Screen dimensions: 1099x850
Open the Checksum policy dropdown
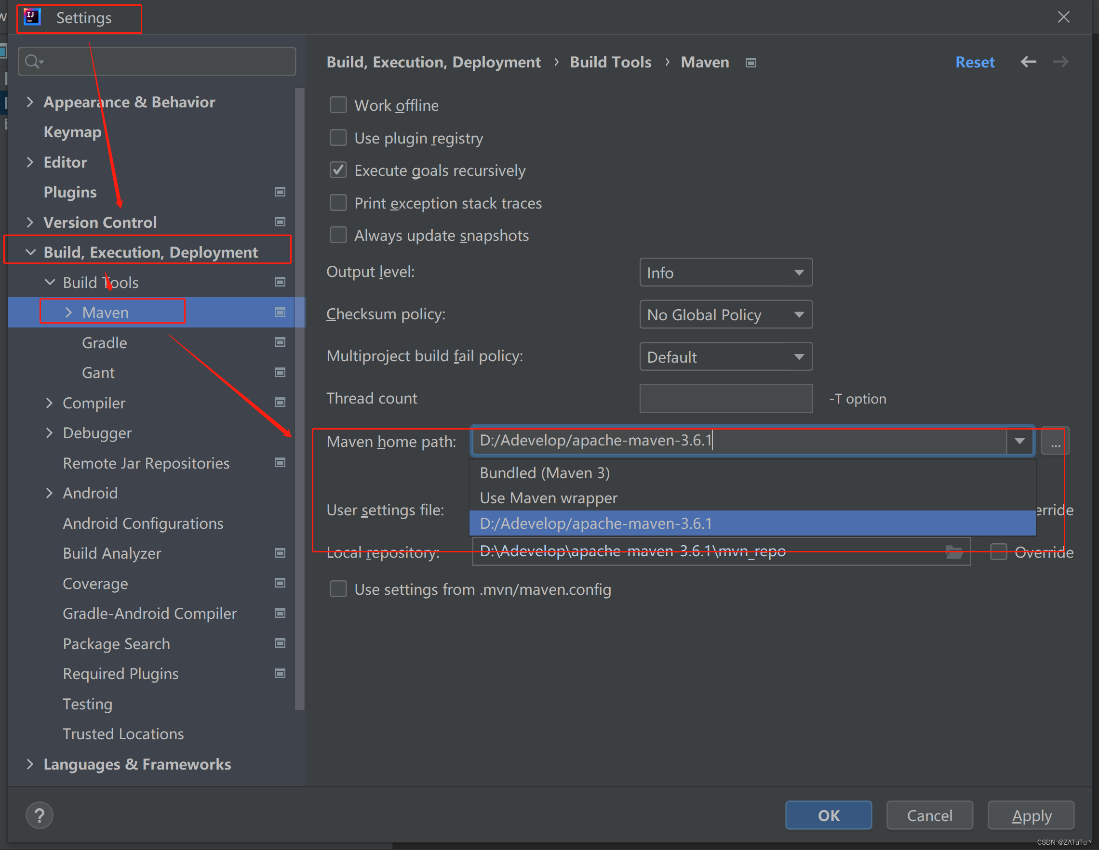[725, 314]
